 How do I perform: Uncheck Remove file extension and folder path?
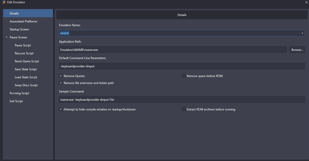point(61,83)
